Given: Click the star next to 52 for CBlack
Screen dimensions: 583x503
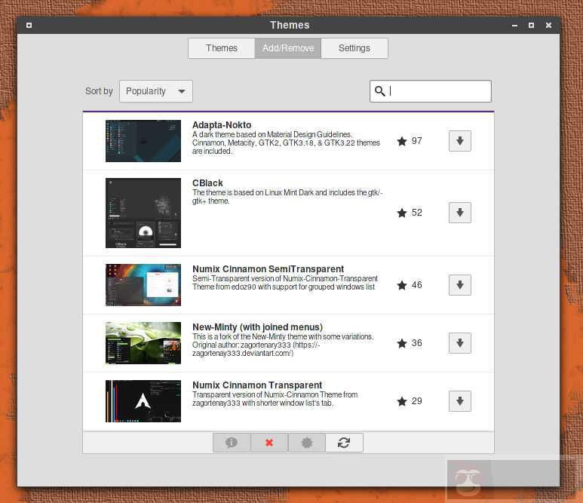Looking at the screenshot, I should 402,213.
